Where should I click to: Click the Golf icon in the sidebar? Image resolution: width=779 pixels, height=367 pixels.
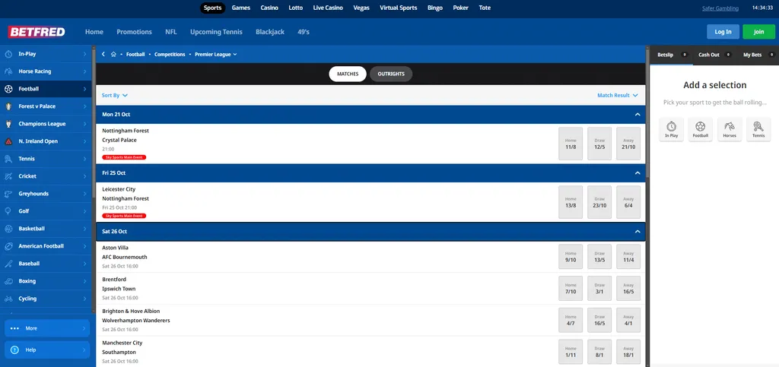(8, 211)
